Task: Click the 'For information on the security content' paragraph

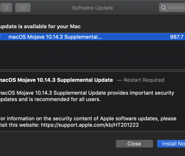Action: [x=88, y=122]
